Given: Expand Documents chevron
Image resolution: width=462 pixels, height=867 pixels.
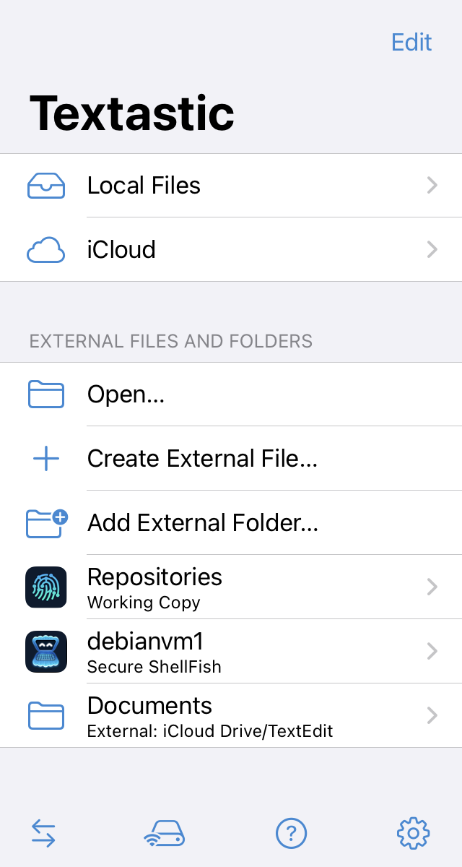Looking at the screenshot, I should (x=432, y=715).
